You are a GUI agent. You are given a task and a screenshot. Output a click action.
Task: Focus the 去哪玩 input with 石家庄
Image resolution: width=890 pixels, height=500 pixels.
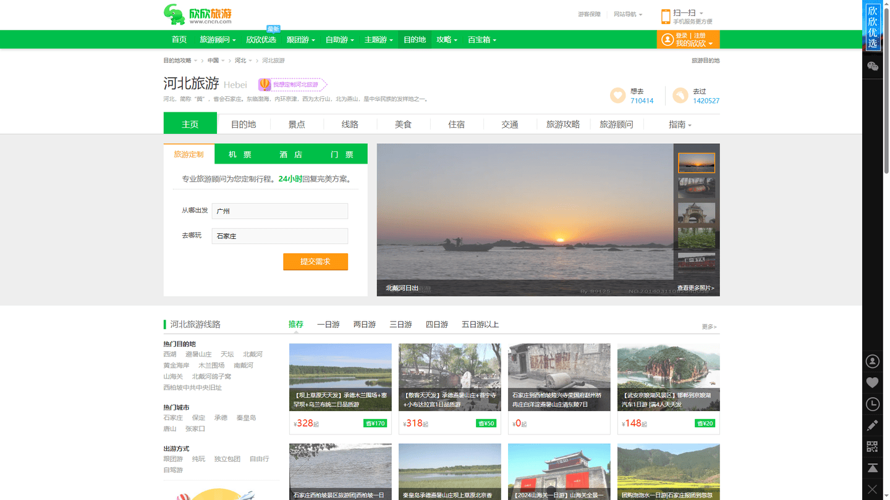point(280,236)
